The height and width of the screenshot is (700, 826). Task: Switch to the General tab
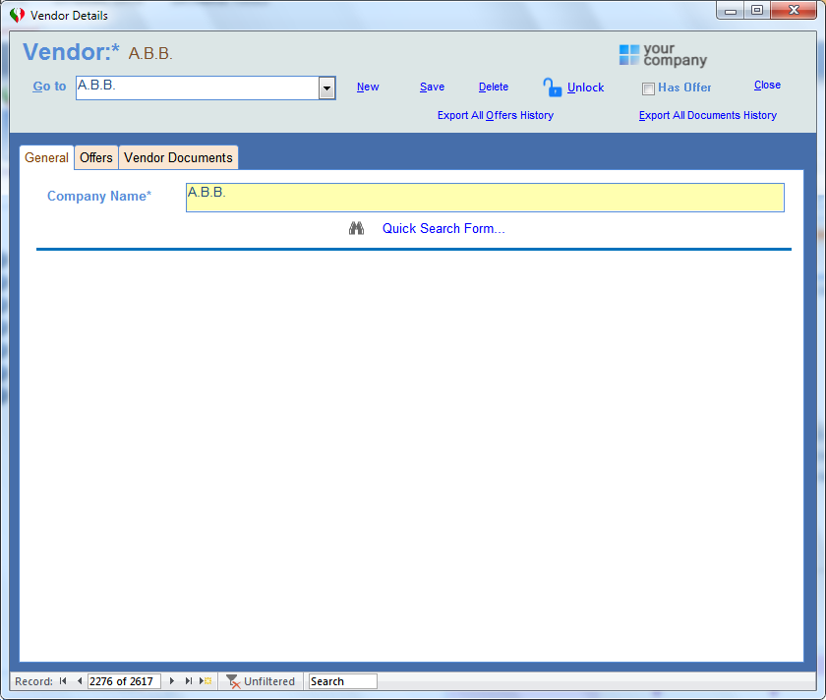click(46, 157)
